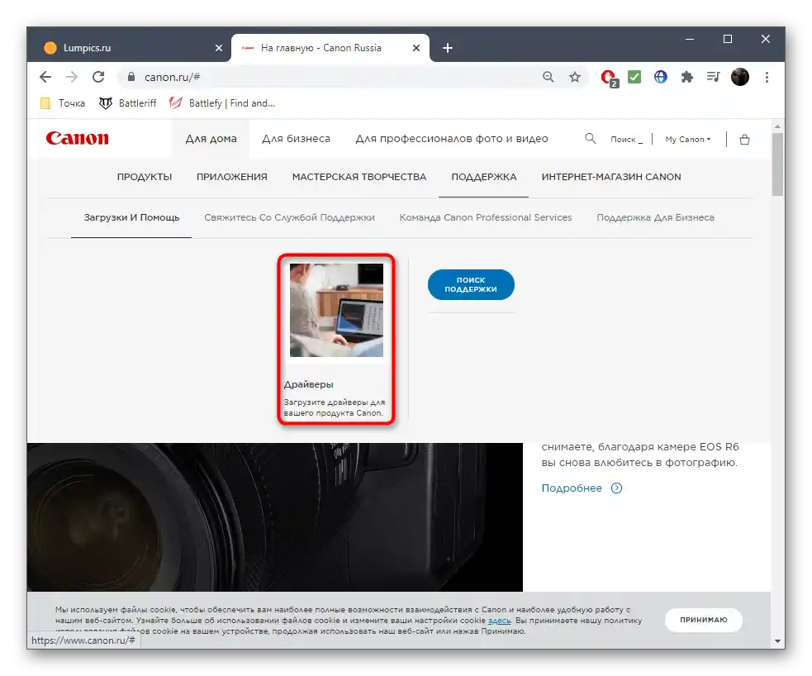Open the Battleriff bookmark
Screen dimensions: 812x676
pyautogui.click(x=127, y=103)
